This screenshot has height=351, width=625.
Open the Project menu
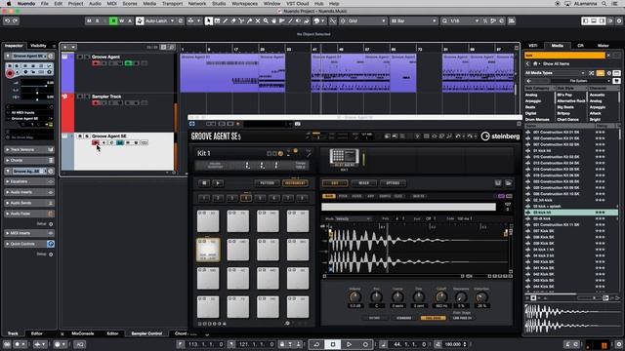coord(75,4)
